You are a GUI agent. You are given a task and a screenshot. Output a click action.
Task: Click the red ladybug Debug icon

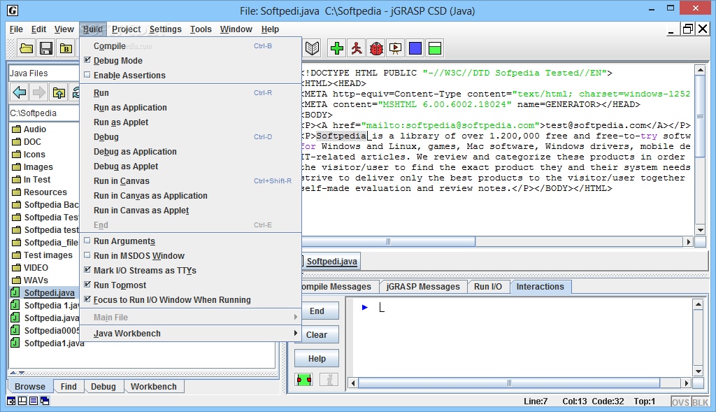376,48
